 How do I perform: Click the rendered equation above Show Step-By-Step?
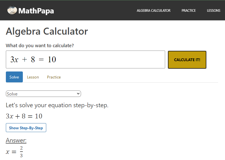[24, 116]
